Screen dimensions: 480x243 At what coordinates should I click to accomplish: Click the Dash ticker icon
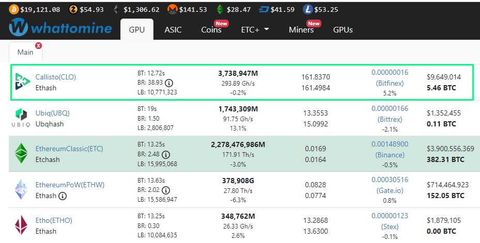point(264,9)
